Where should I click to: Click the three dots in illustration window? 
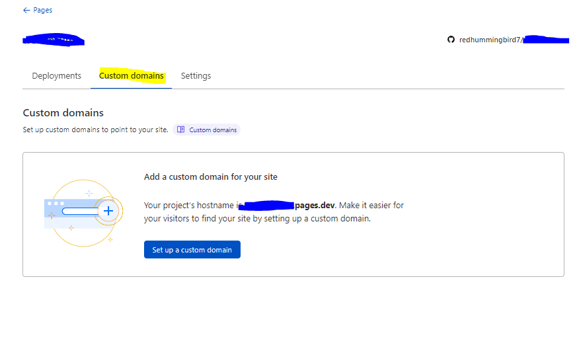point(54,203)
